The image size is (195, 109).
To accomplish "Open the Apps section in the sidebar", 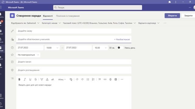I will (x=1, y=96).
